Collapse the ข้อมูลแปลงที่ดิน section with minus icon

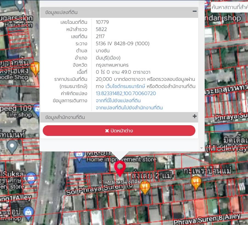click(195, 12)
